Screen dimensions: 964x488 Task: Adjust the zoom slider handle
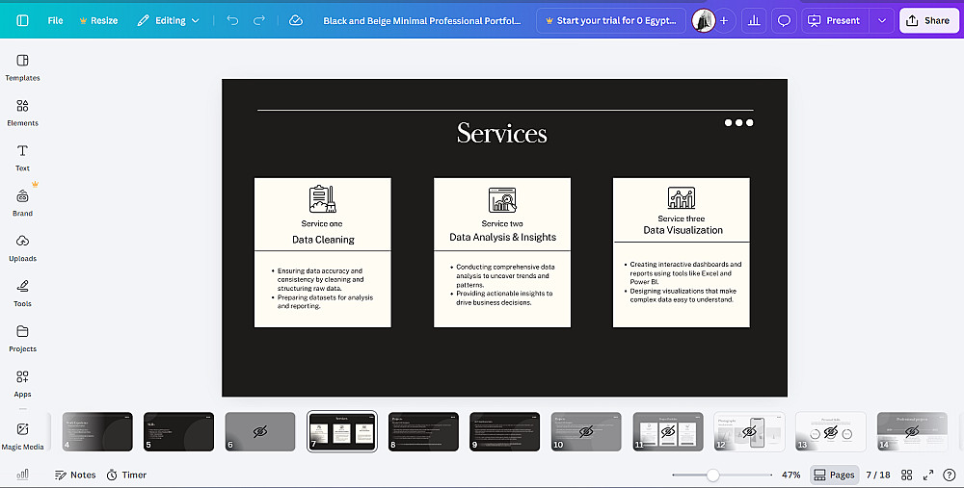[712, 475]
